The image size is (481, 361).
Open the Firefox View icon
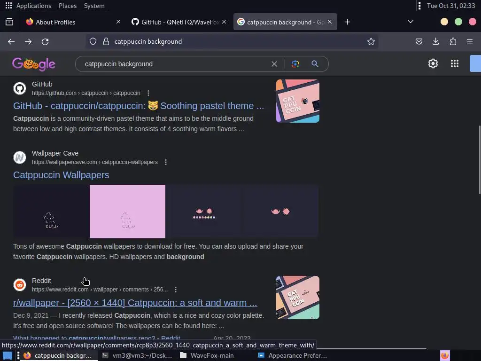point(9,22)
